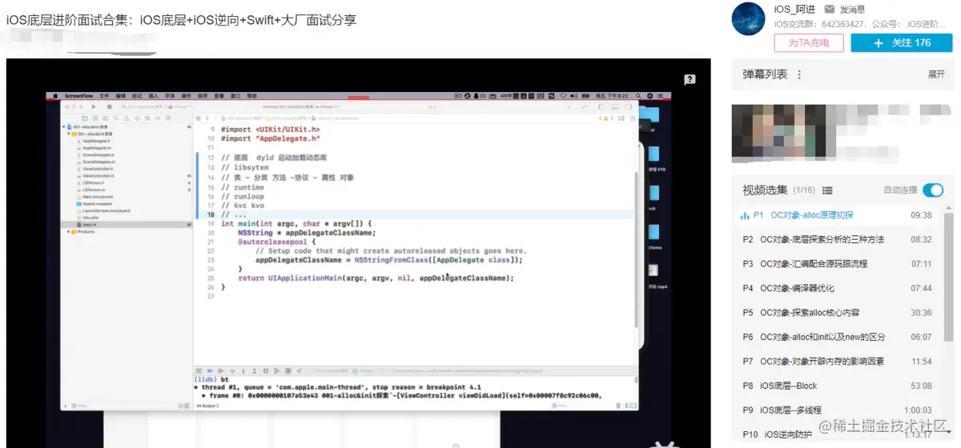
Task: Click the Xcode Stop button in the video
Action: click(x=108, y=106)
